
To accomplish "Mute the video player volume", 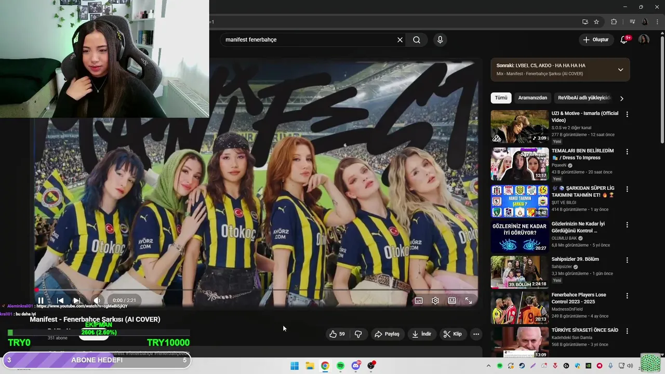I will [x=97, y=300].
